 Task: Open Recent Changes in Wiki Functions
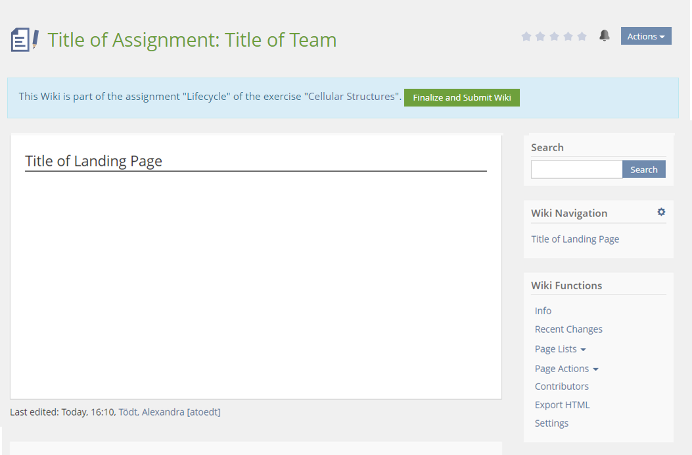[x=568, y=329]
